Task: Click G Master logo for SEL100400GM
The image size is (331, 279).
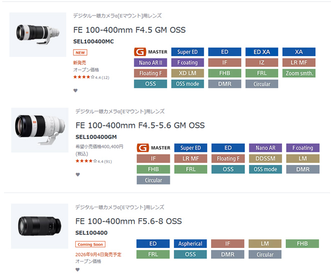Action: coord(153,148)
